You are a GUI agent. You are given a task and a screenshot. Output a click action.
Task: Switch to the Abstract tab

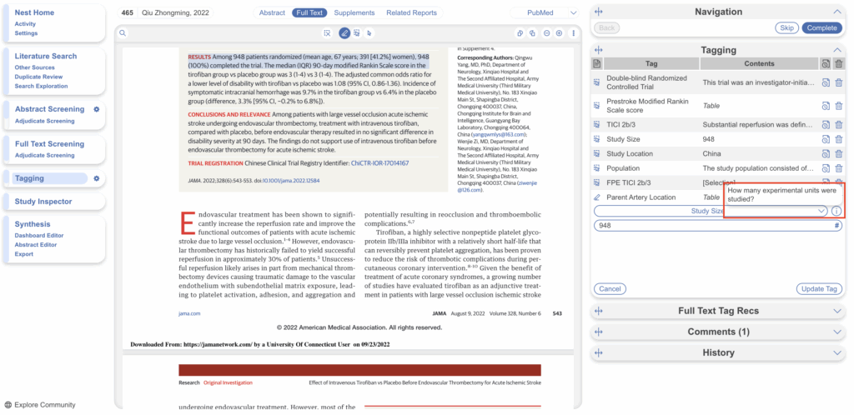point(272,13)
